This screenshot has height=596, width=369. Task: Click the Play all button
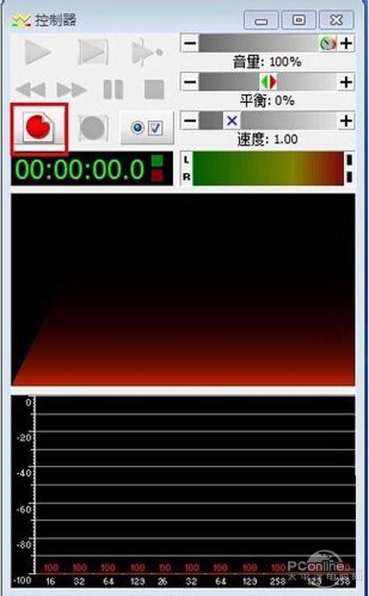point(93,51)
